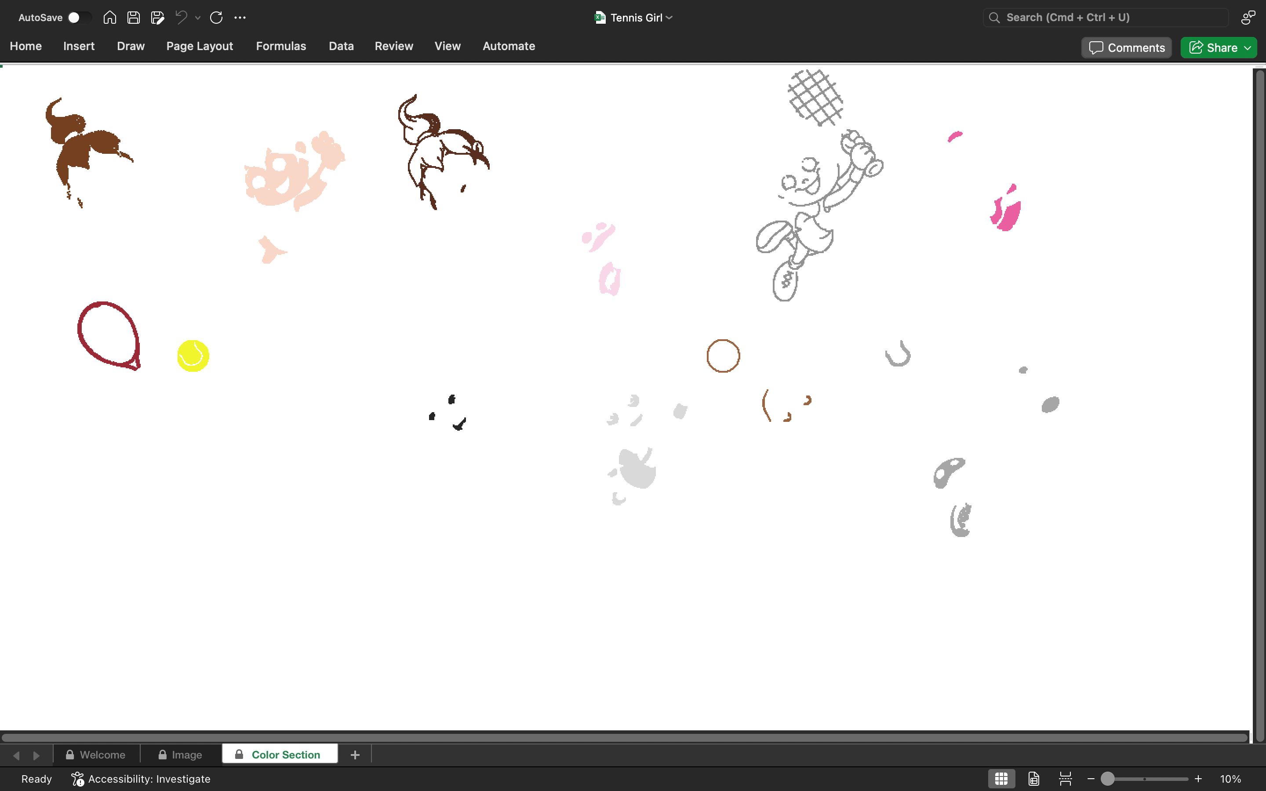Screen dimensions: 1266x791
Task: Switch to Page Layout view icon
Action: [1034, 778]
